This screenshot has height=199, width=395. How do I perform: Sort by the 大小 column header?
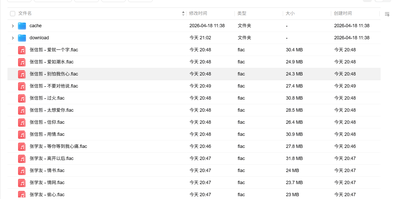(290, 13)
